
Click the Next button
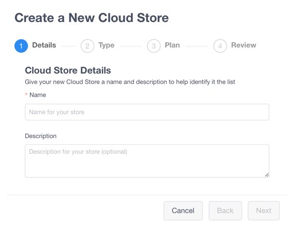point(263,211)
